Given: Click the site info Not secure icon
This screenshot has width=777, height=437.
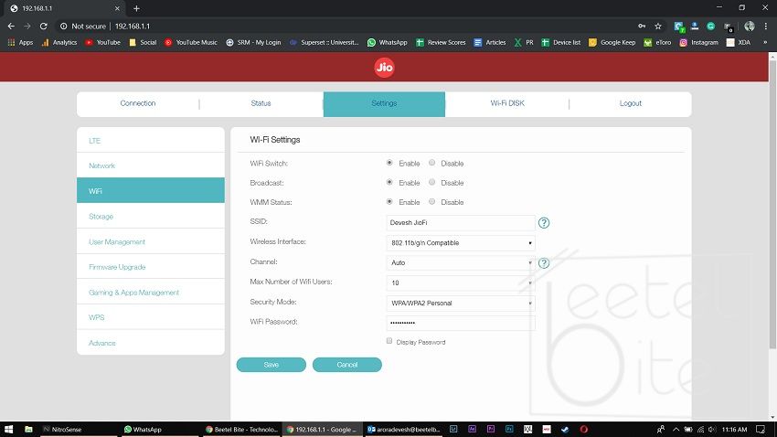Looking at the screenshot, I should (x=63, y=26).
